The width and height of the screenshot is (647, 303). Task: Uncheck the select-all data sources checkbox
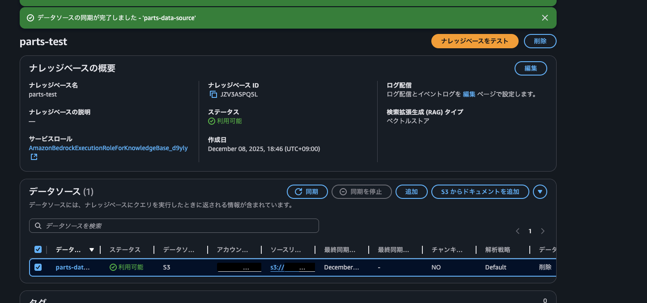click(38, 249)
